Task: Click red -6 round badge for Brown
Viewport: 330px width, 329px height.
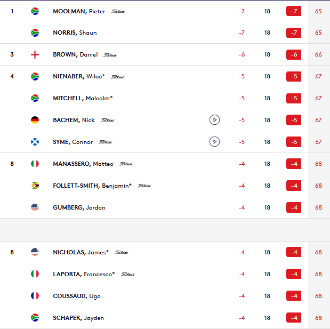Action: 293,55
